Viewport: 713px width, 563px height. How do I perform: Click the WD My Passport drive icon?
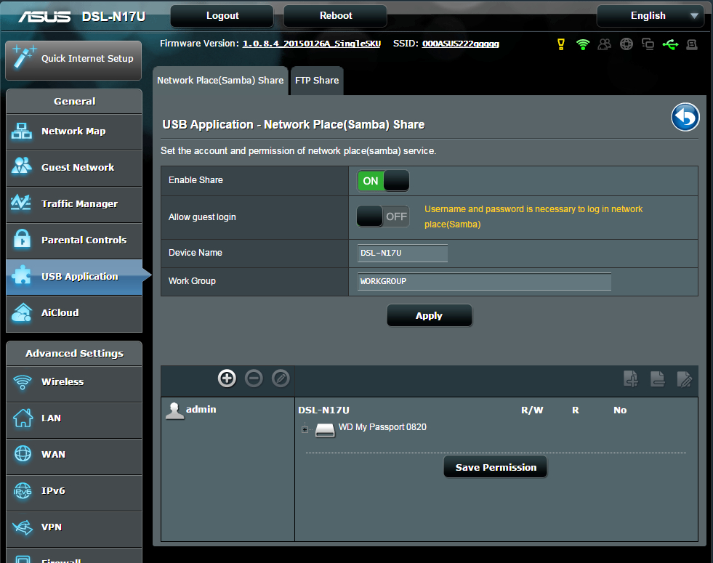coord(325,429)
